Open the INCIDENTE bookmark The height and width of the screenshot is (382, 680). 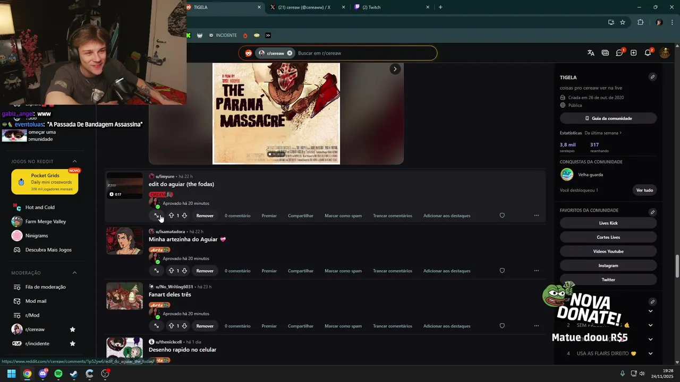223,36
